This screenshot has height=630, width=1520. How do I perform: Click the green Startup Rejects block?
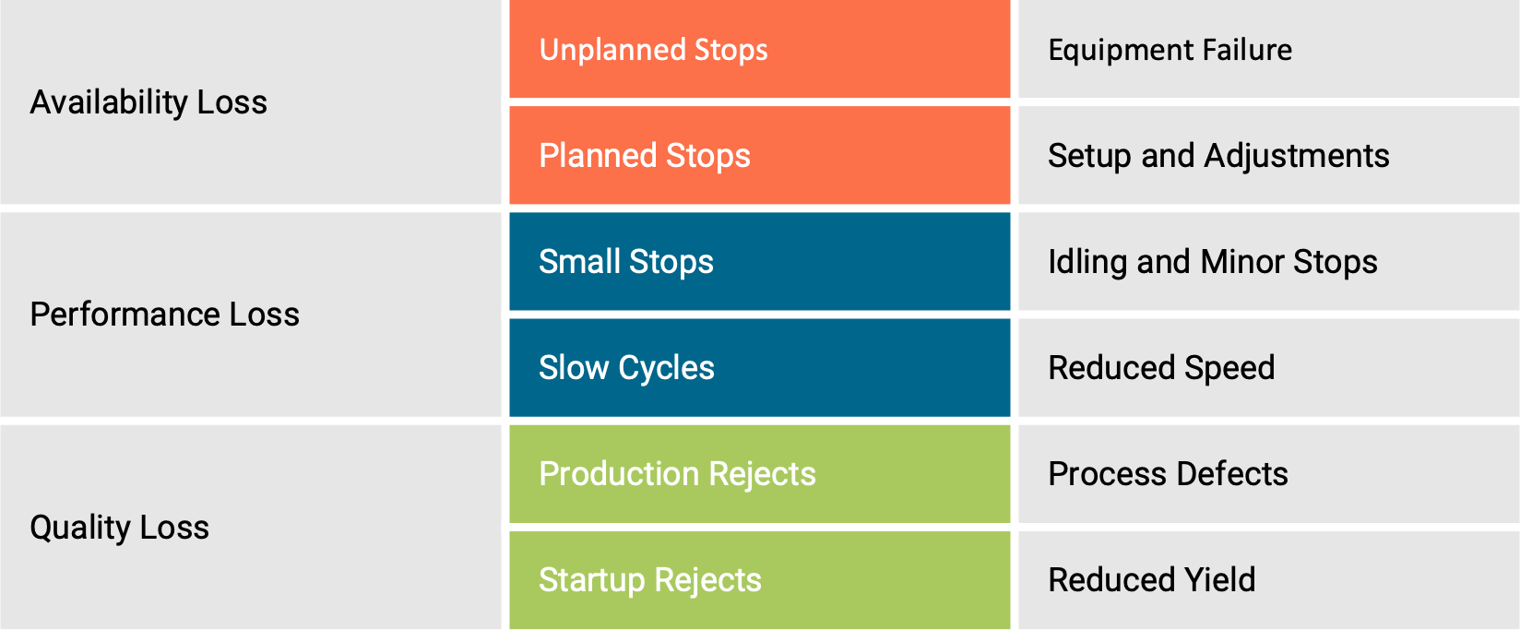coord(760,580)
